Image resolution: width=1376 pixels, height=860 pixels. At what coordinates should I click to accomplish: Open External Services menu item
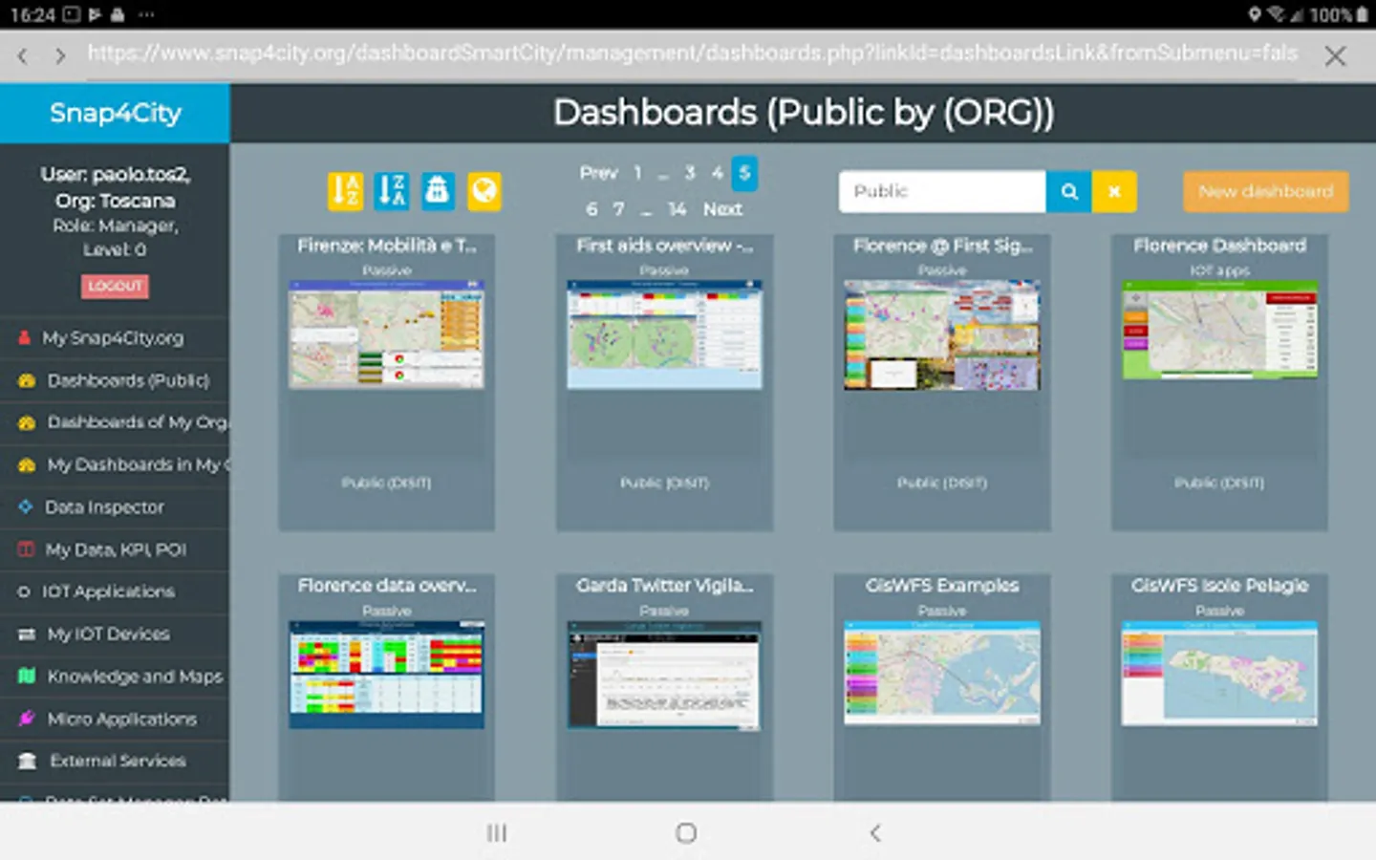coord(115,761)
